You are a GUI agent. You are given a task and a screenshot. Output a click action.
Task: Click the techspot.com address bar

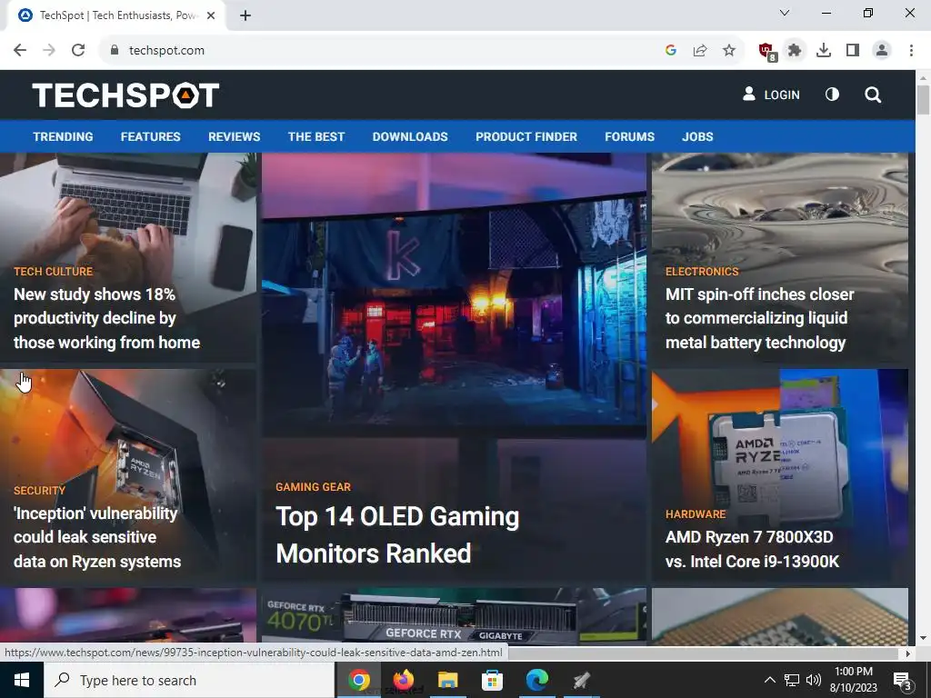click(x=380, y=51)
